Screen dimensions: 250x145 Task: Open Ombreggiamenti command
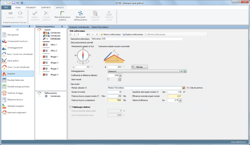(x=17, y=48)
